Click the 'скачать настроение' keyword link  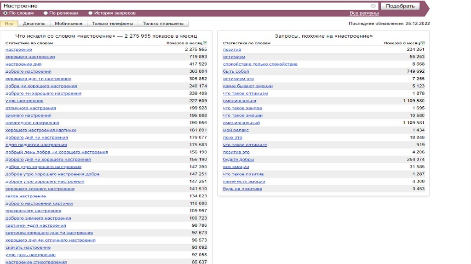[x=27, y=247]
